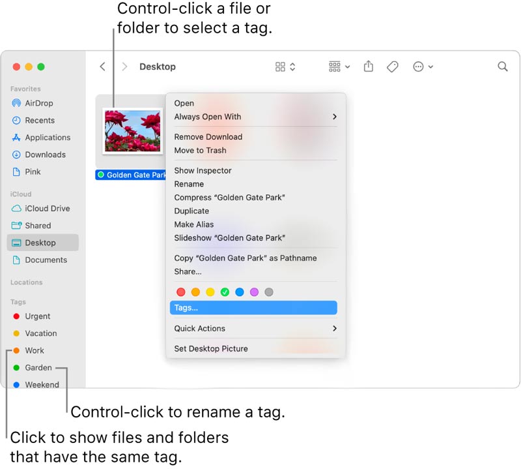Click the Pink document icon in sidebar

pyautogui.click(x=16, y=172)
